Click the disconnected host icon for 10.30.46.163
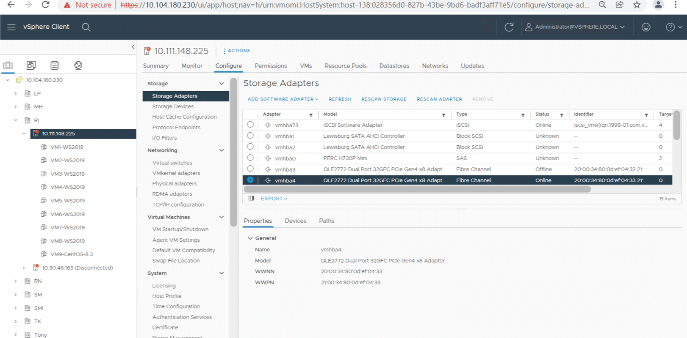 click(x=36, y=267)
